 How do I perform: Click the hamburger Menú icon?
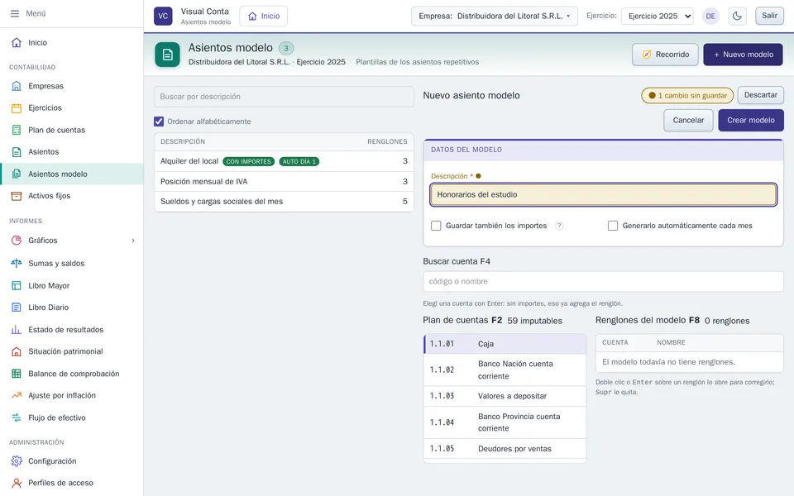[15, 14]
